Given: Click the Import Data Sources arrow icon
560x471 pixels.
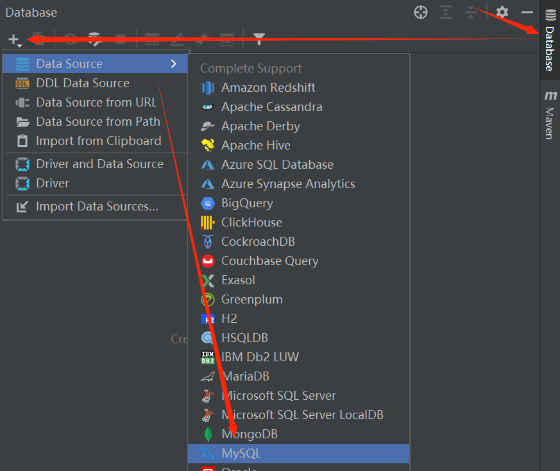Looking at the screenshot, I should [x=22, y=207].
